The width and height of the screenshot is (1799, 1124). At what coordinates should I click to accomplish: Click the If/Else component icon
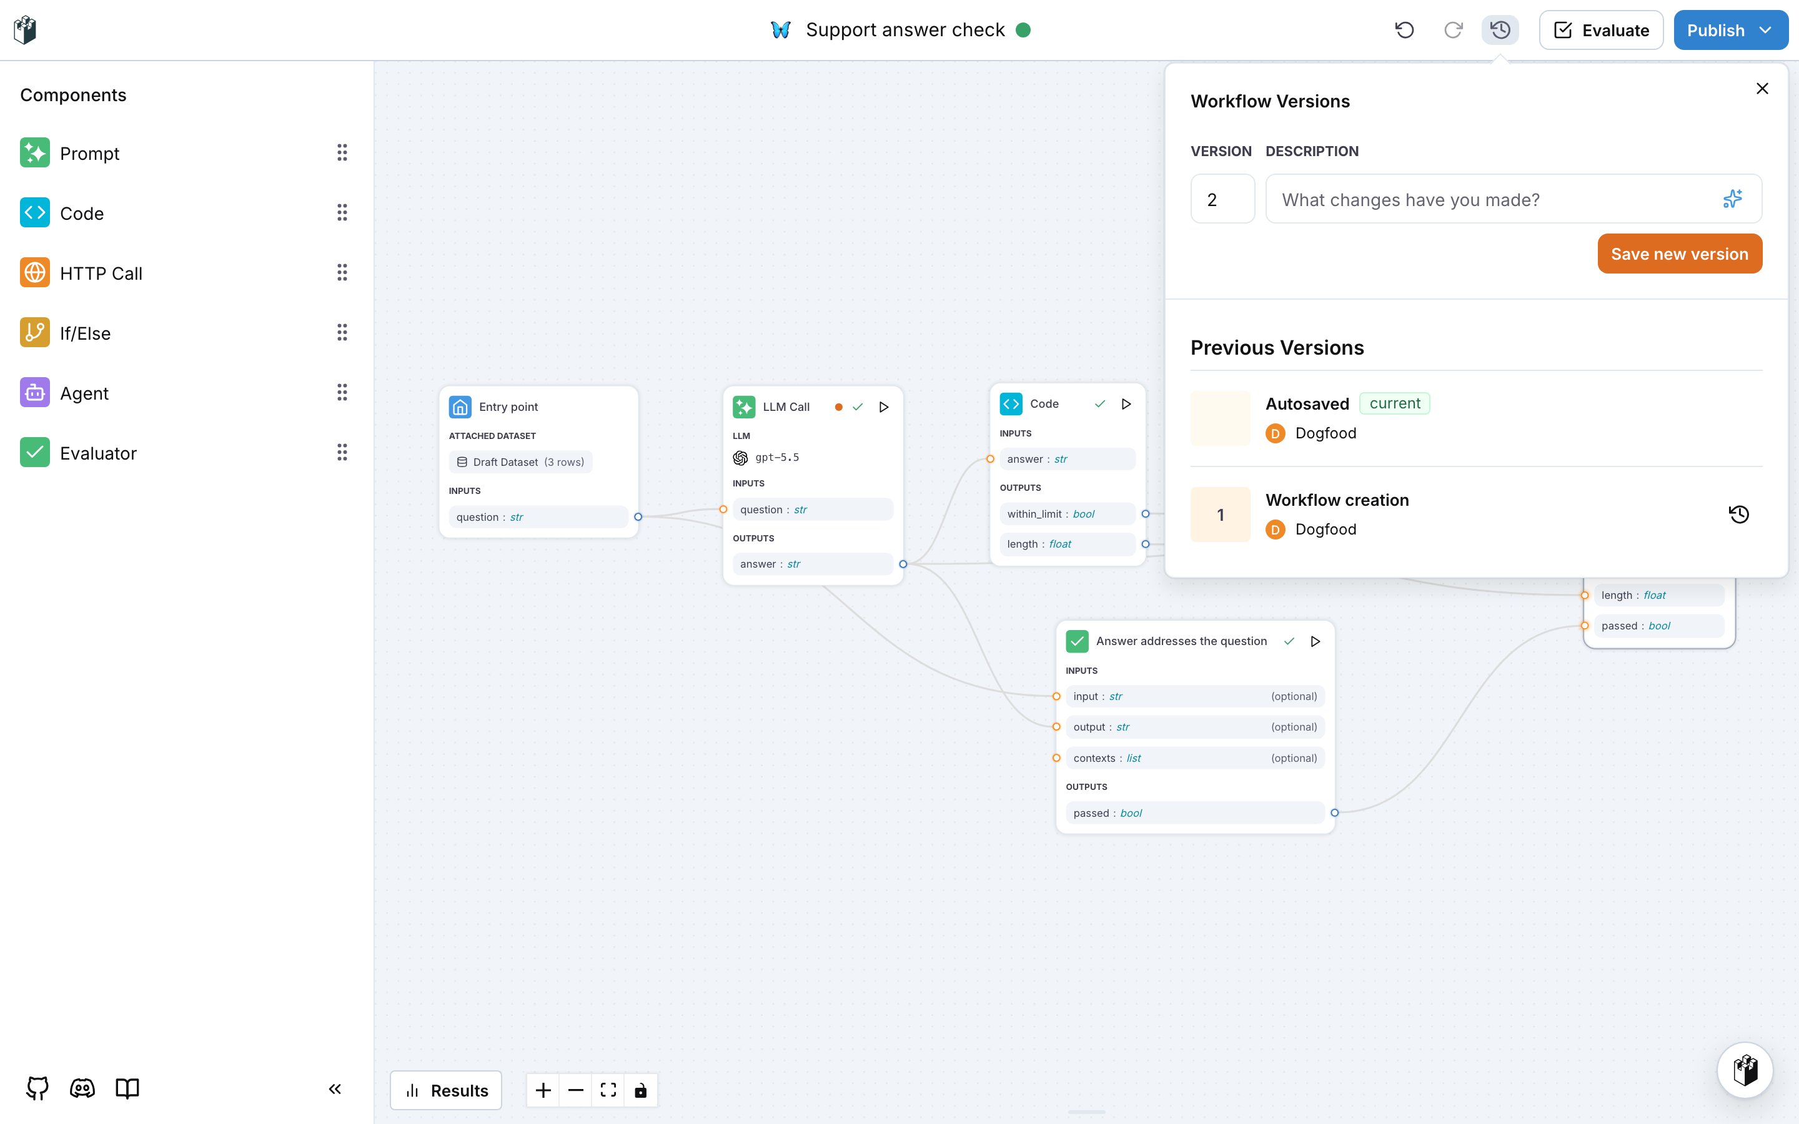click(x=35, y=333)
